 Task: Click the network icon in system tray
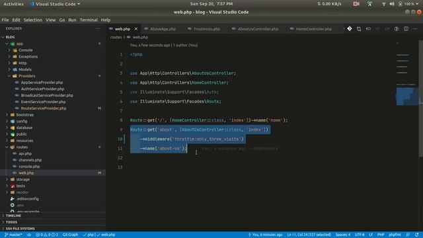click(383, 4)
